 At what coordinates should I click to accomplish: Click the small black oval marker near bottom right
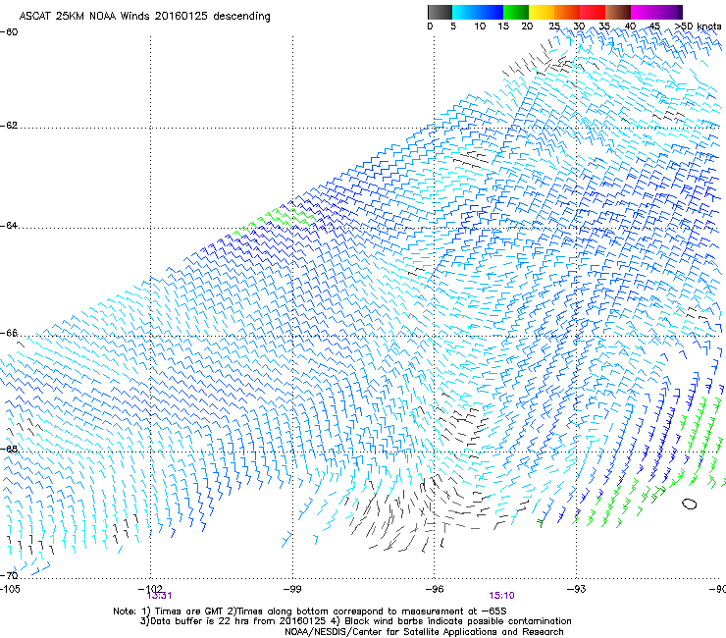click(x=690, y=504)
